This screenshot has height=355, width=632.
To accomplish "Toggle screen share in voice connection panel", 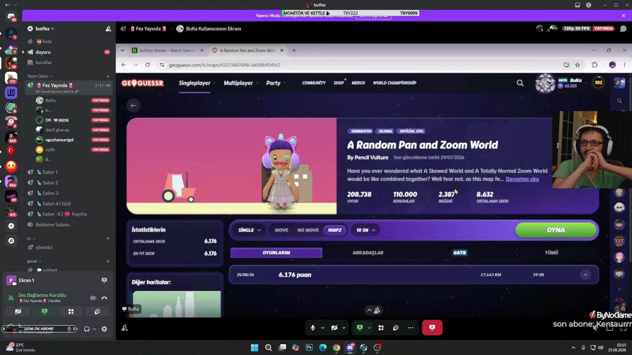I will (44, 311).
